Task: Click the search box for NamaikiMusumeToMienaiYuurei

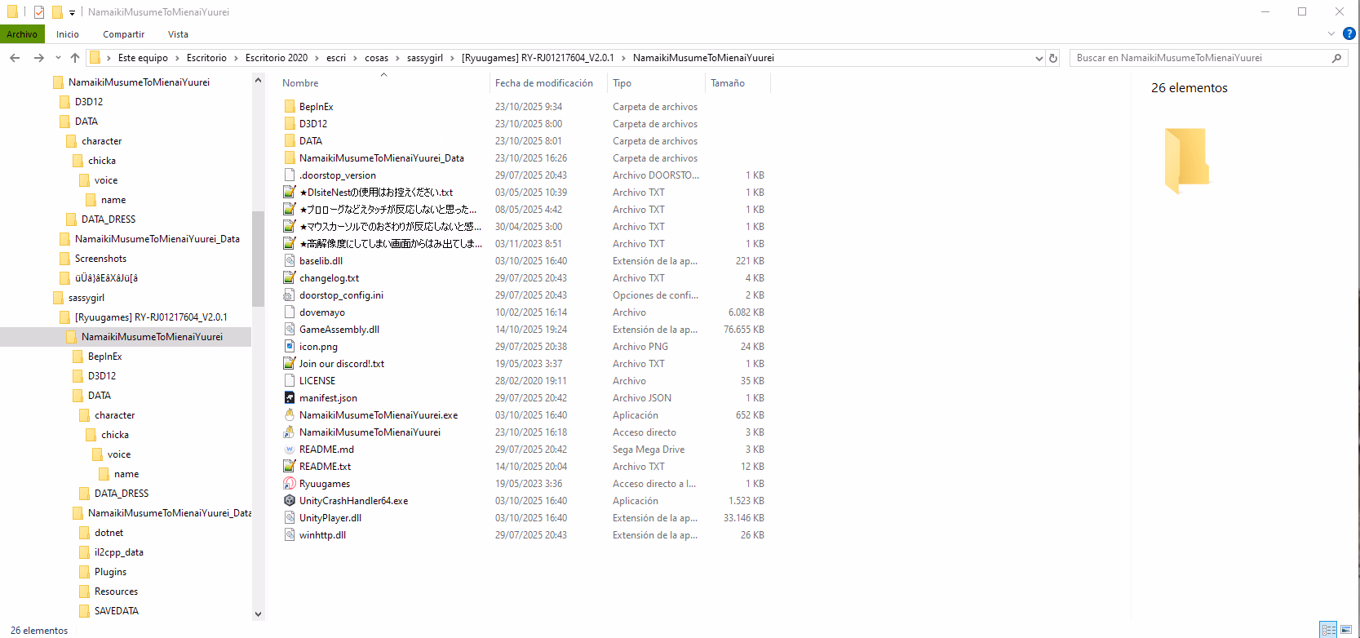Action: (x=1199, y=58)
